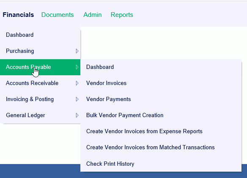
Task: Open the Documents top menu
Action: [58, 15]
